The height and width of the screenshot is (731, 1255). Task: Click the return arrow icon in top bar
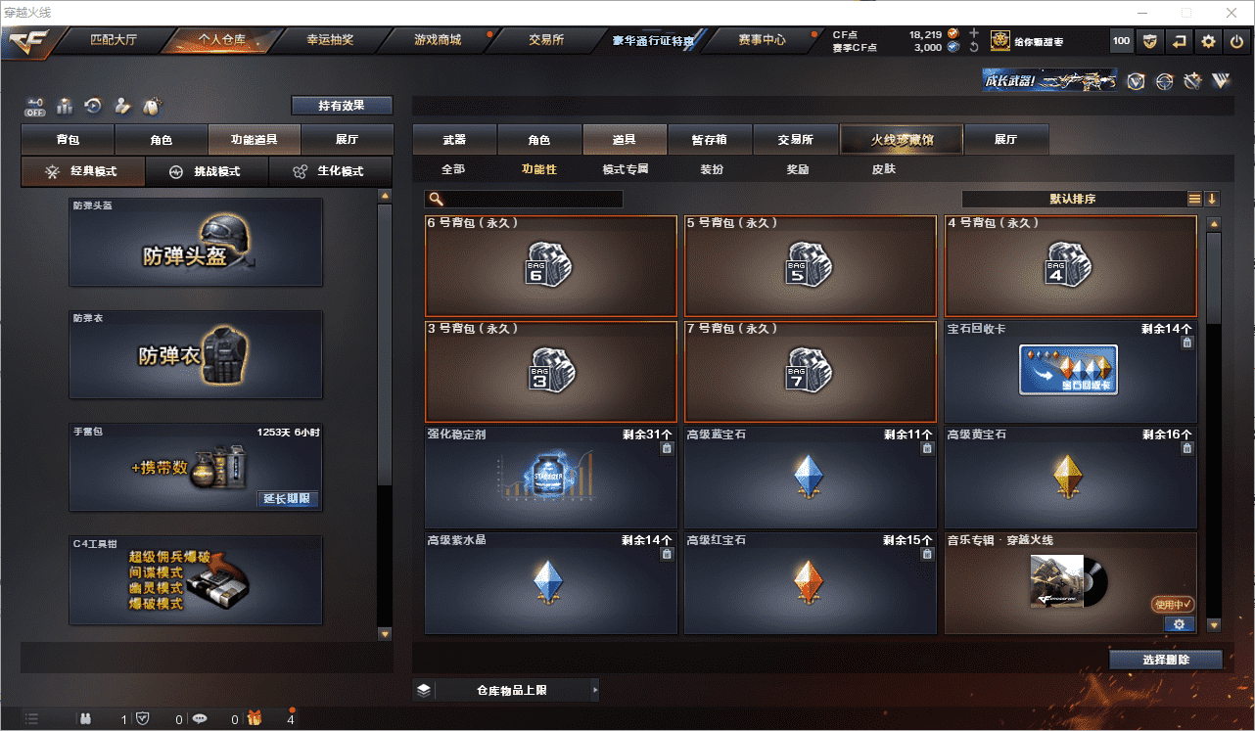pyautogui.click(x=1180, y=41)
